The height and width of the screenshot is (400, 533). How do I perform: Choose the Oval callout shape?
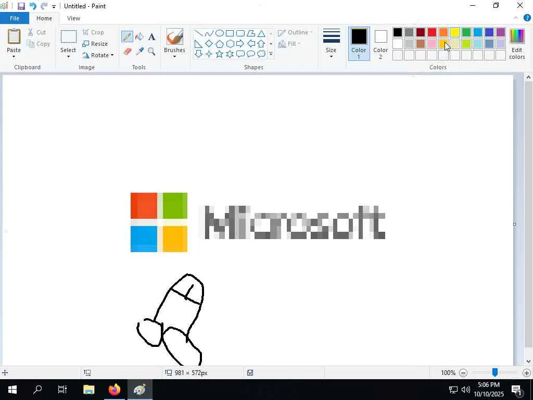click(x=251, y=54)
